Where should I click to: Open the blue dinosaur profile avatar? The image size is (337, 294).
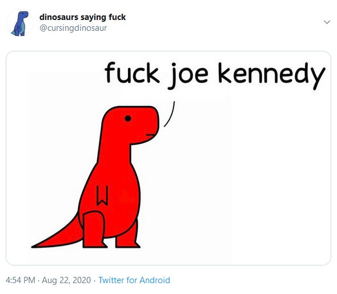pos(20,23)
